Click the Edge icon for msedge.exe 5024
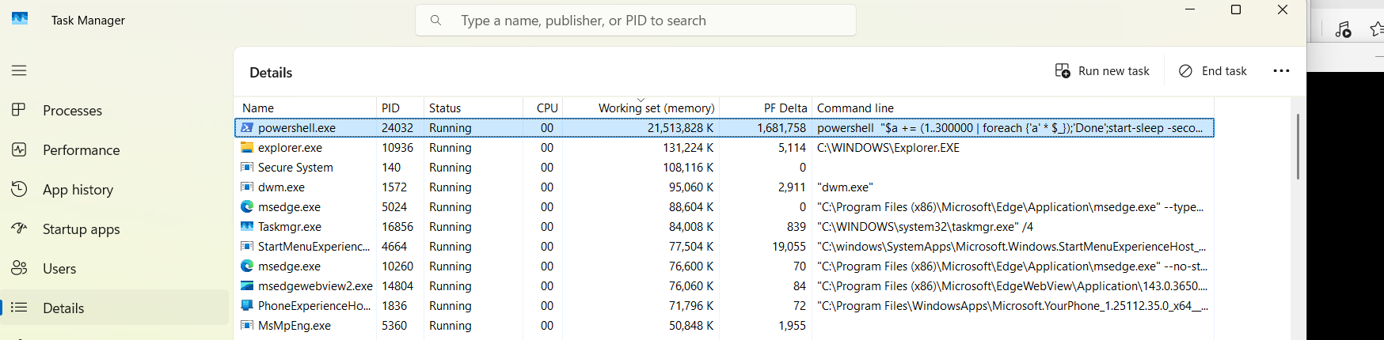 click(x=247, y=206)
